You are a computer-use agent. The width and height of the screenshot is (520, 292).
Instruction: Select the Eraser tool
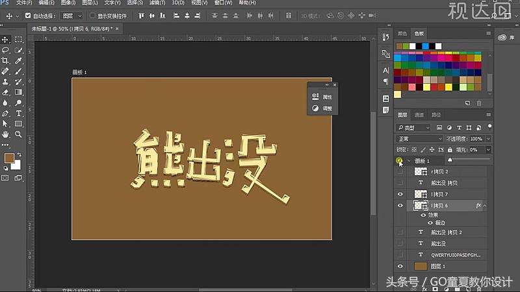pyautogui.click(x=5, y=92)
